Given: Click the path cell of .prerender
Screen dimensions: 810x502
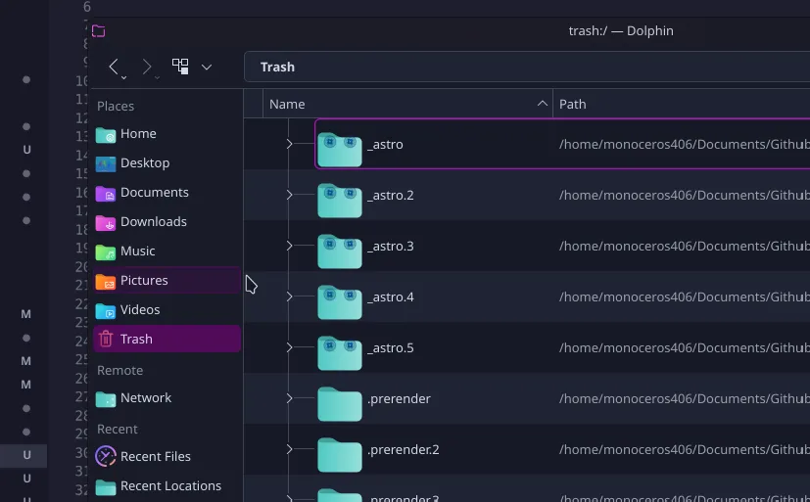Looking at the screenshot, I should click(x=684, y=398).
